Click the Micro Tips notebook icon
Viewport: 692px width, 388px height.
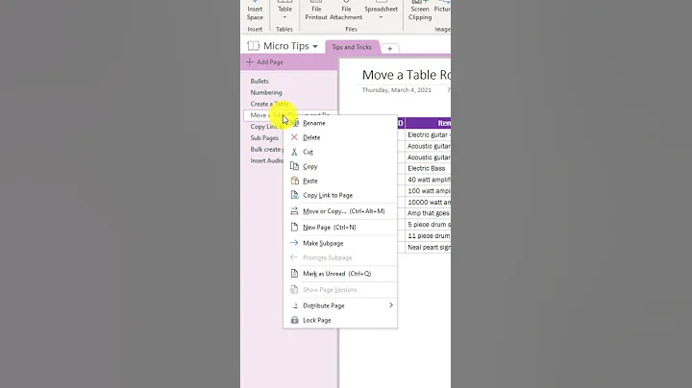pyautogui.click(x=254, y=46)
